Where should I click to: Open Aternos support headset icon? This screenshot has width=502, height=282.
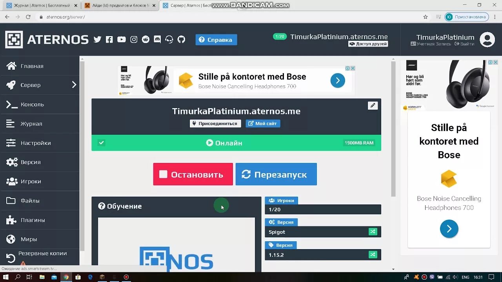click(169, 40)
